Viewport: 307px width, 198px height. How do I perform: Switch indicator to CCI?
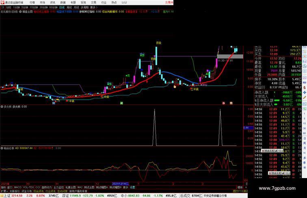click(x=38, y=187)
